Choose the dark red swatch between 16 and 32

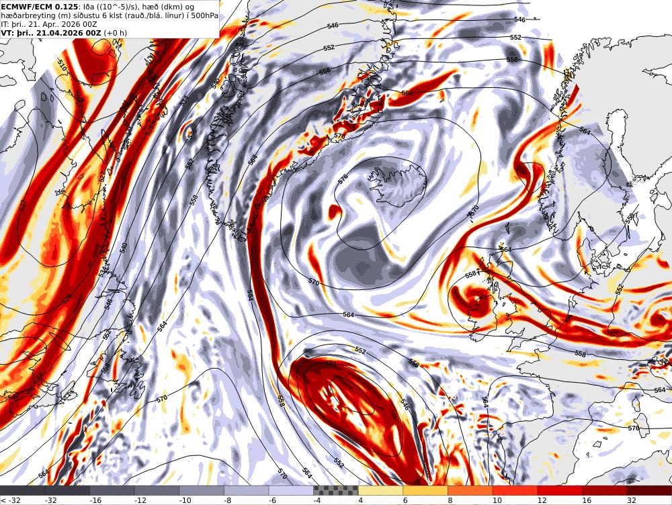pyautogui.click(x=605, y=490)
